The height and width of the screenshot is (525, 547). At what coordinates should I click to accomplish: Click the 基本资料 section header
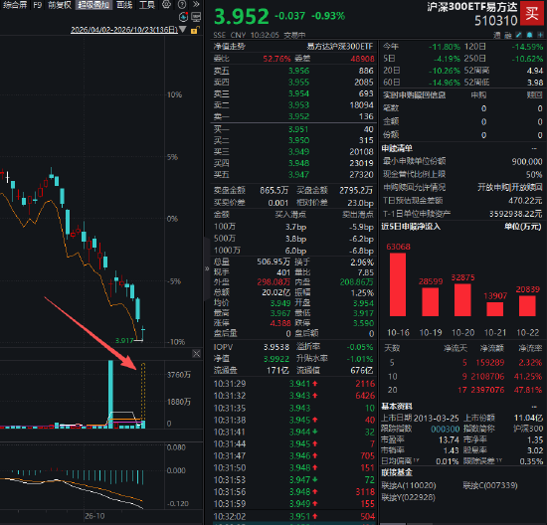point(397,407)
